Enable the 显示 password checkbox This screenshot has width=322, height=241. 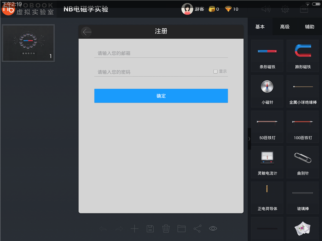[215, 72]
